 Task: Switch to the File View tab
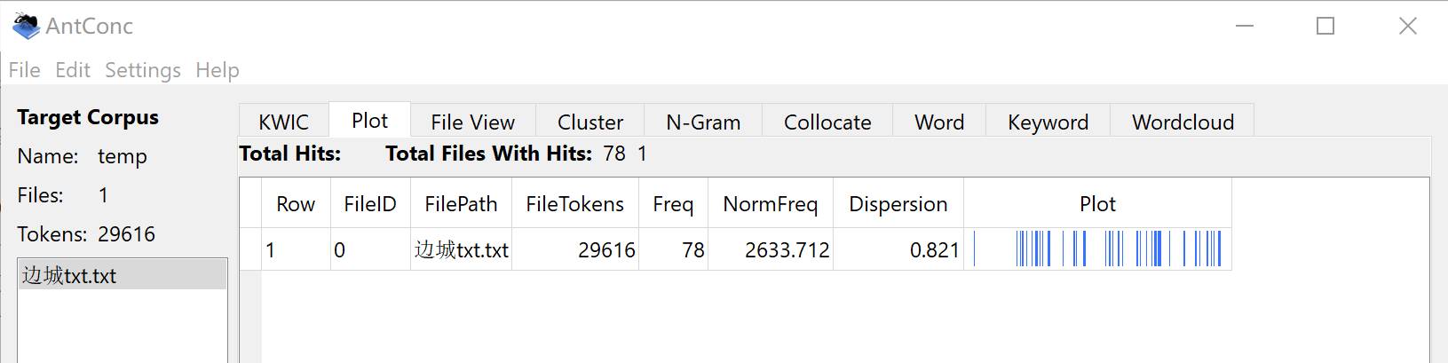click(x=472, y=122)
